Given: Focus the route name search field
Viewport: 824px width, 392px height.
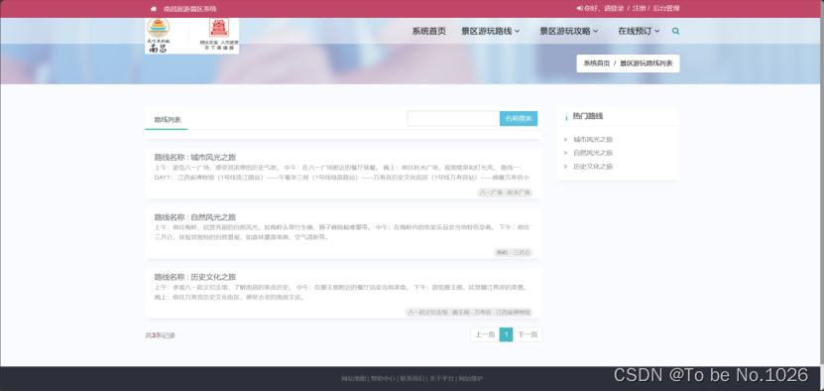Looking at the screenshot, I should pos(453,119).
